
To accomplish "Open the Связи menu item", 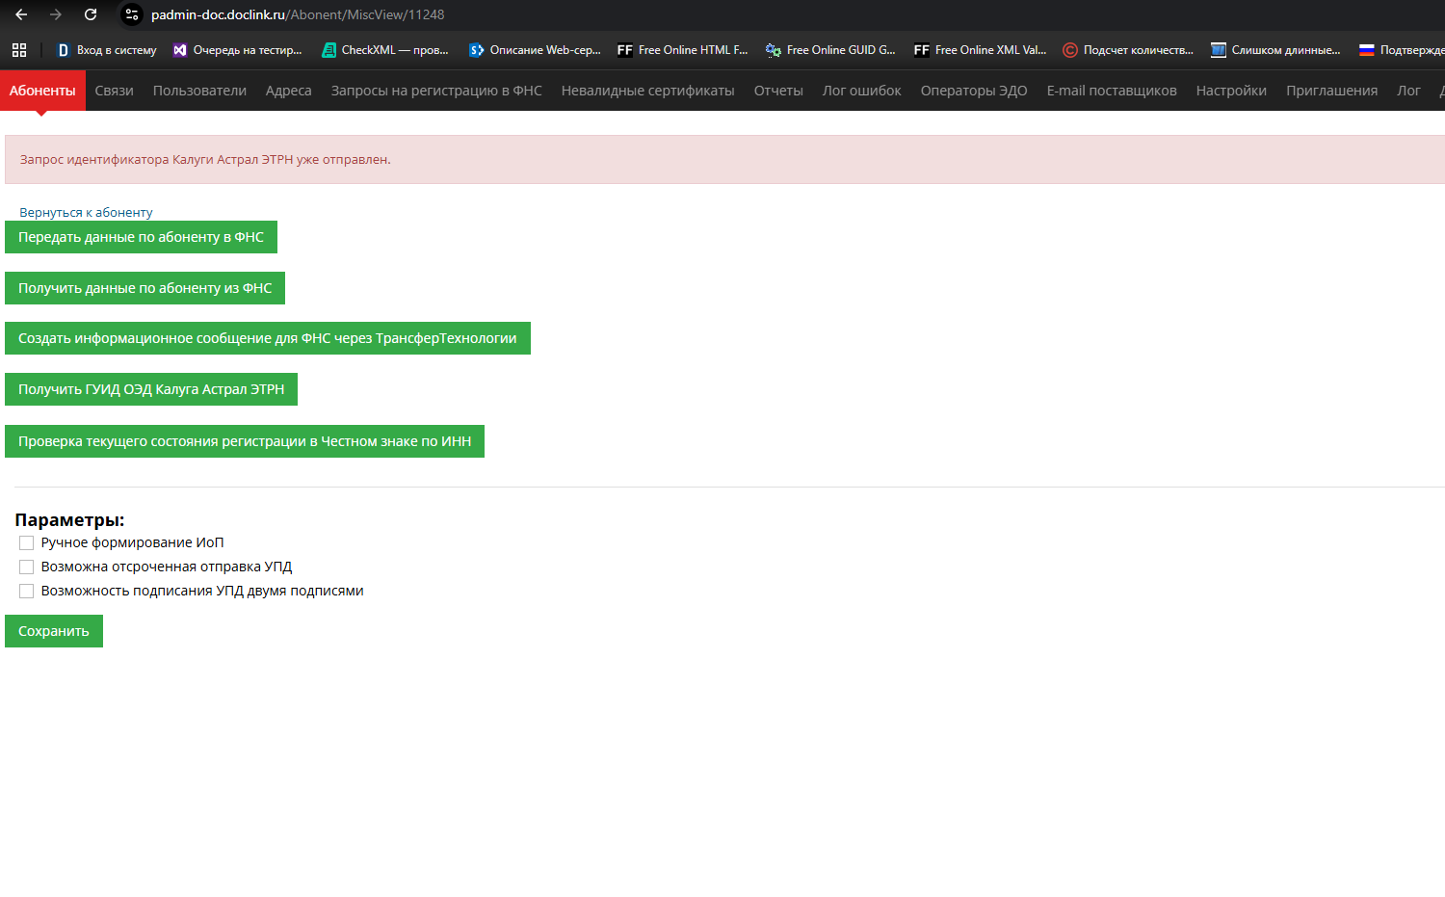I will click(114, 91).
